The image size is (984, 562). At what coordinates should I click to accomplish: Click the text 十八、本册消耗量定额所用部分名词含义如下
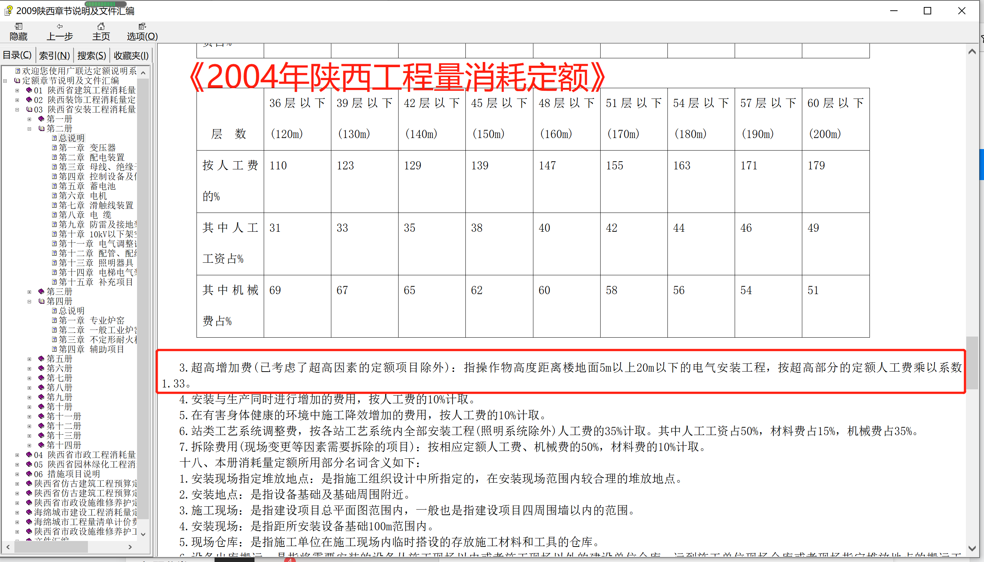click(300, 462)
